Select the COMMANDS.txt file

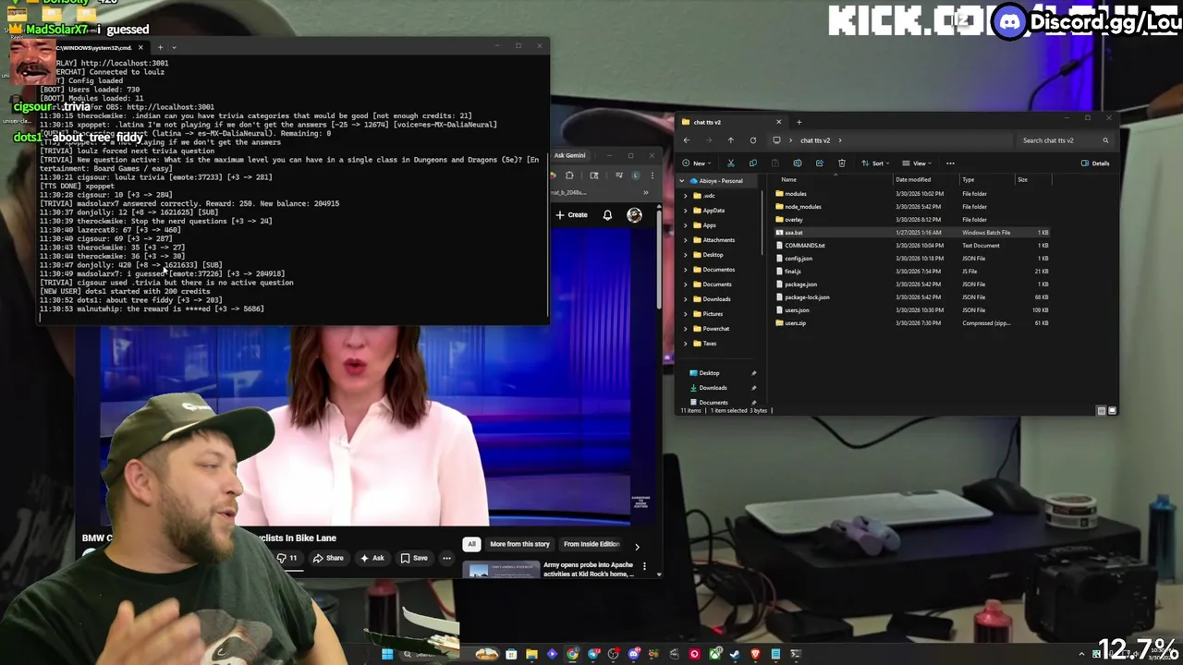(x=804, y=246)
